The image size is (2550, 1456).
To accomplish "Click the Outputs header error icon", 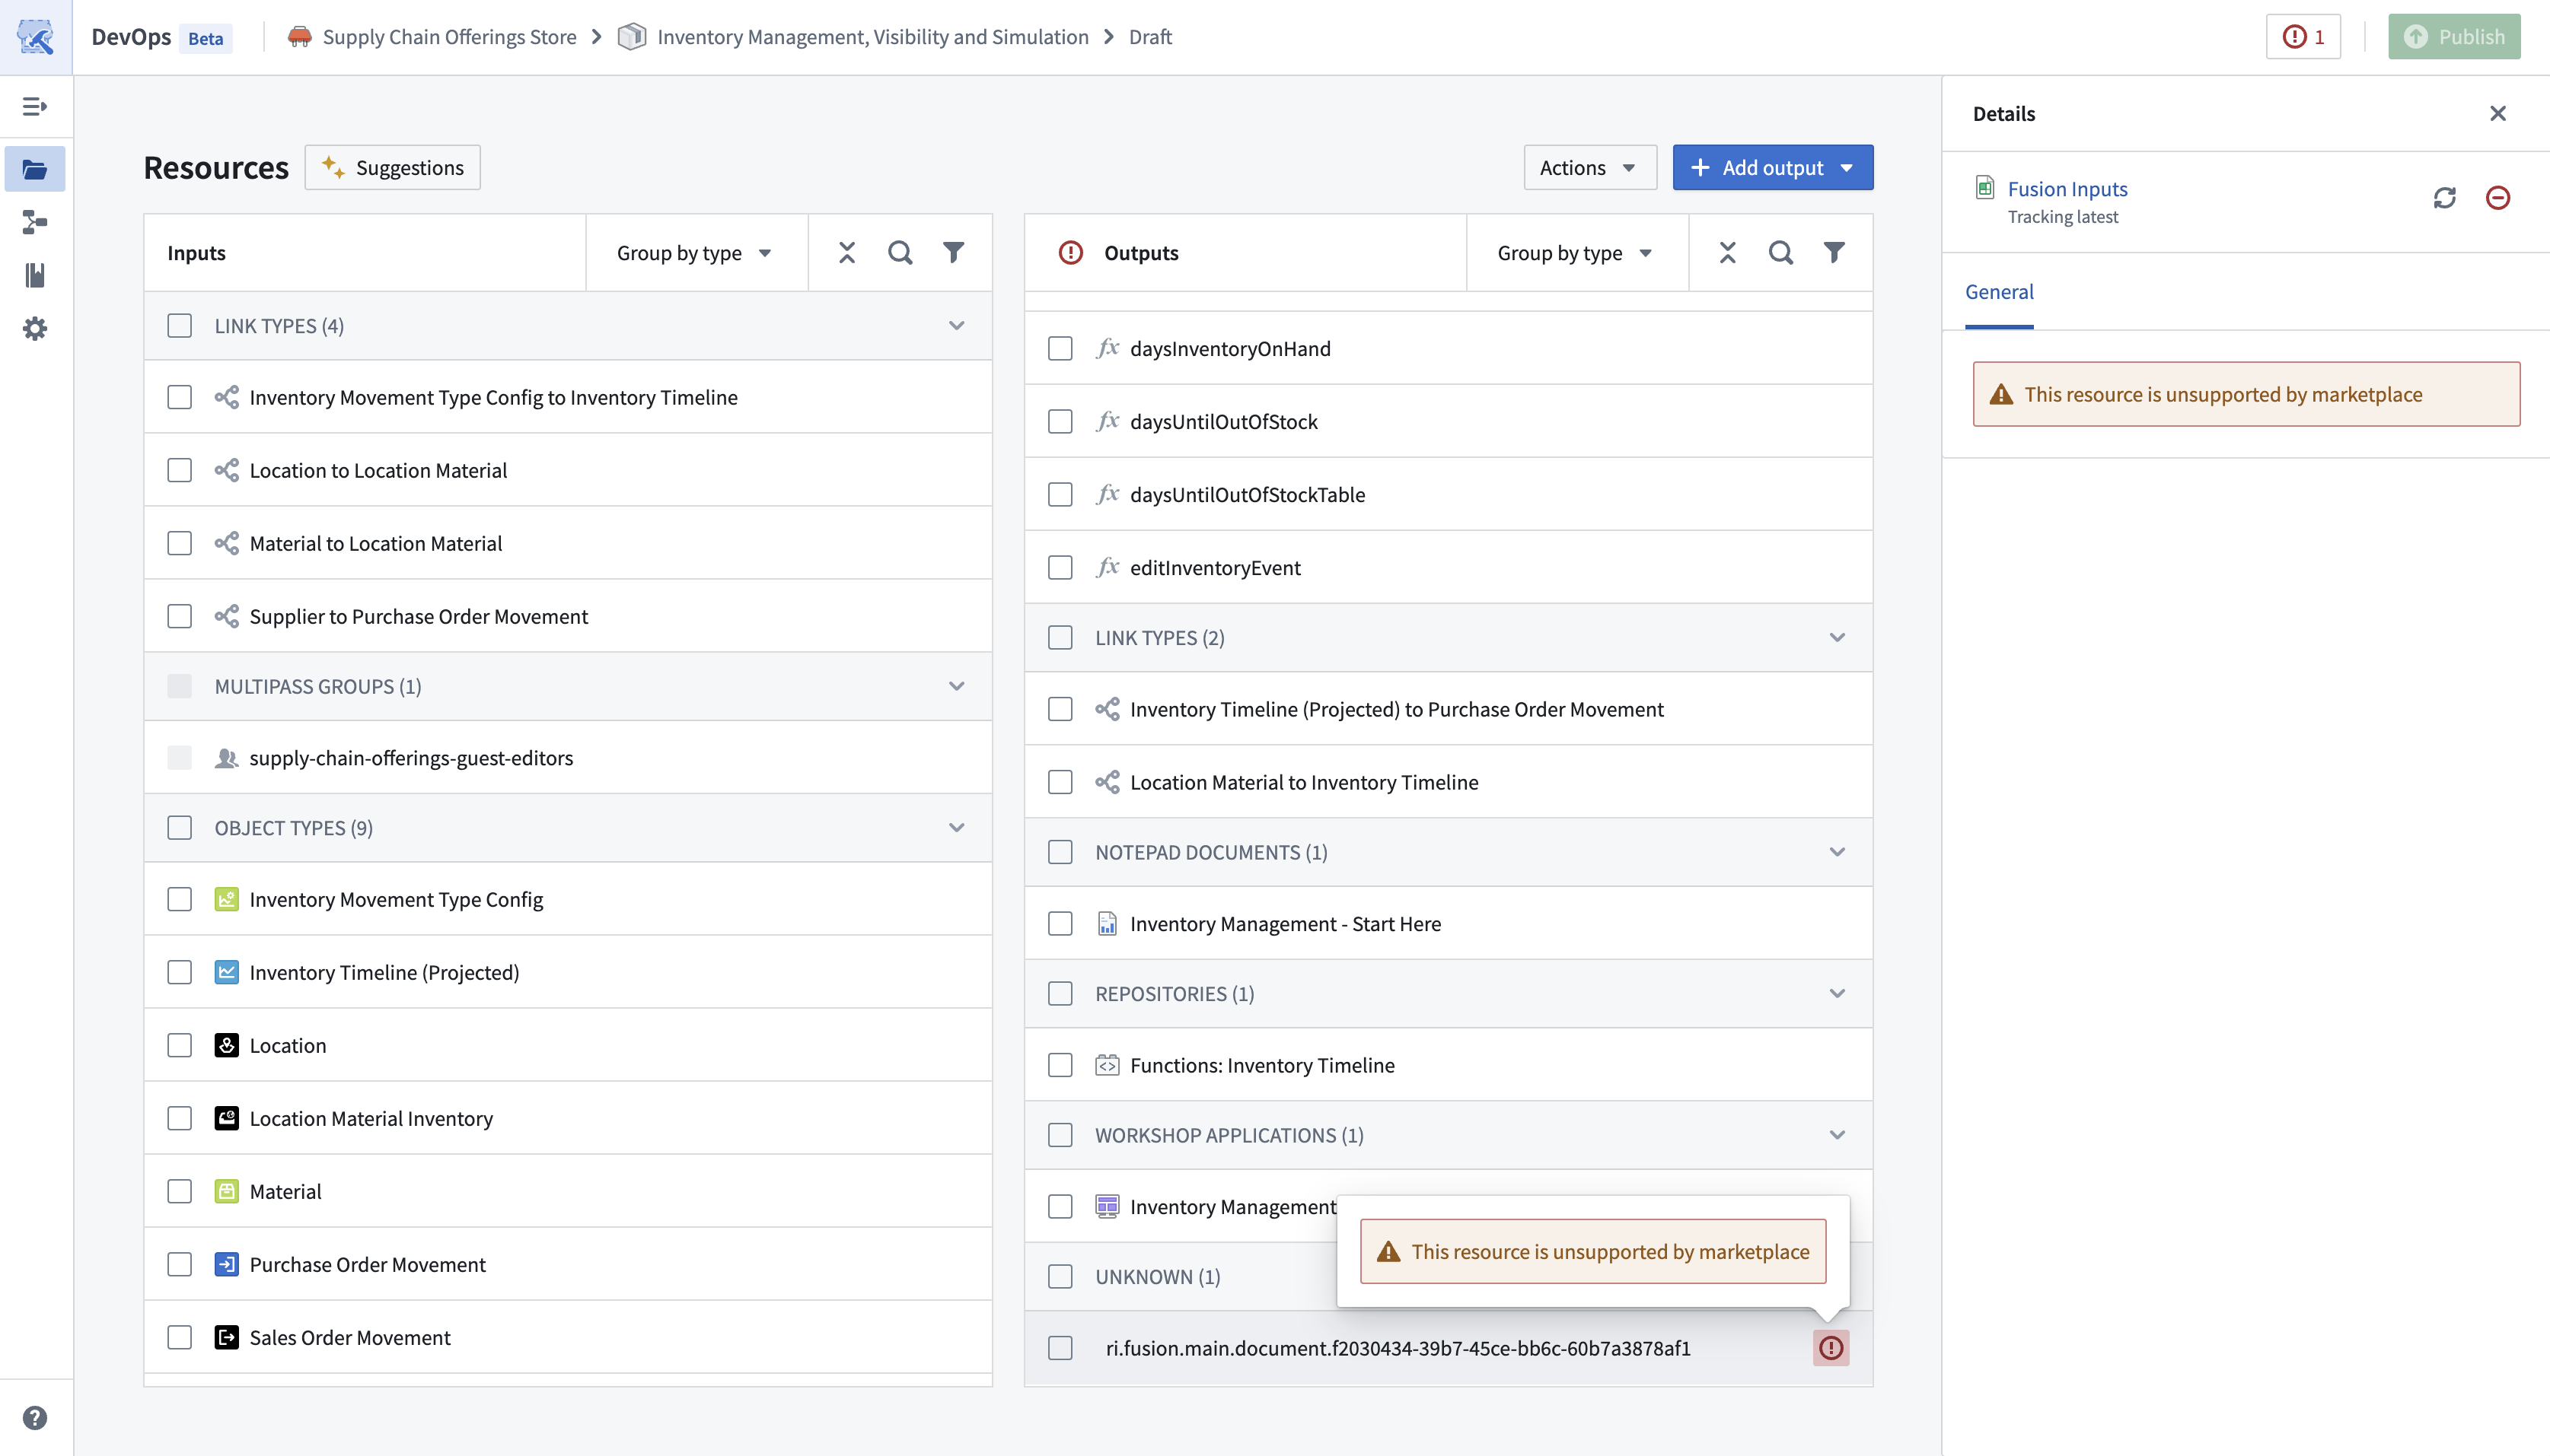I will tap(1070, 252).
